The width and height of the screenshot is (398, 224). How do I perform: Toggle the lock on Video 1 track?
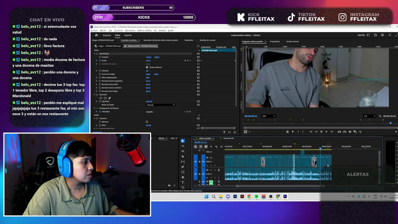point(200,161)
